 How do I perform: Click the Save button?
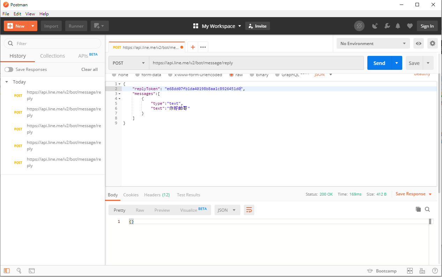click(414, 63)
